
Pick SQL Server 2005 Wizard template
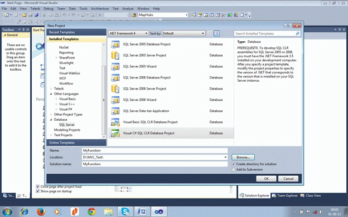[171, 66]
